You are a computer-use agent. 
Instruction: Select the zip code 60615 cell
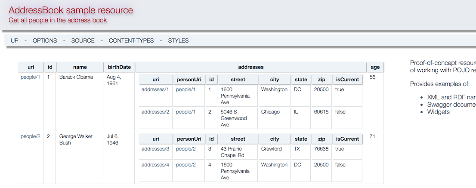pos(321,112)
